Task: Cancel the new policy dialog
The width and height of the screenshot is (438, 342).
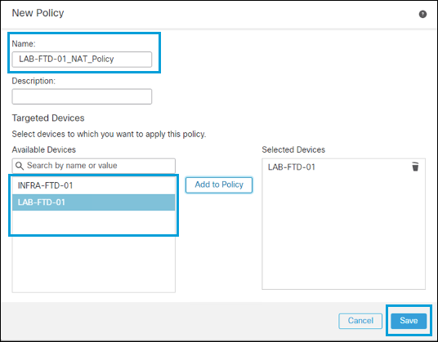Action: click(360, 321)
